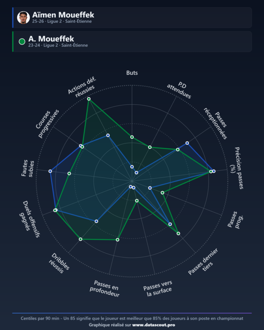The height and width of the screenshot is (330, 264).
Task: Click the green Buts data point
Action: tap(132, 137)
